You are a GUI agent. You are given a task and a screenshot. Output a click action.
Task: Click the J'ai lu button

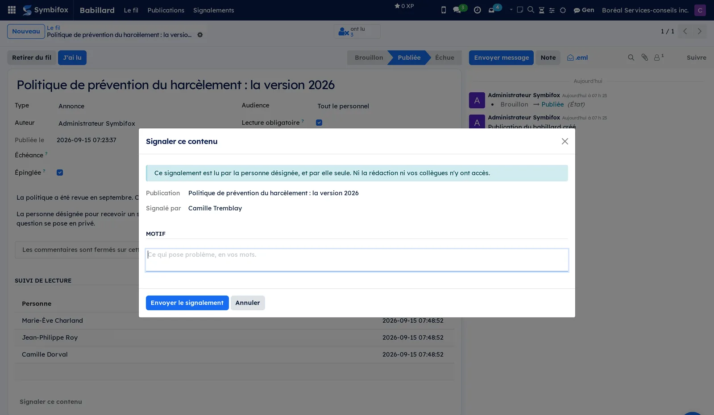(72, 58)
